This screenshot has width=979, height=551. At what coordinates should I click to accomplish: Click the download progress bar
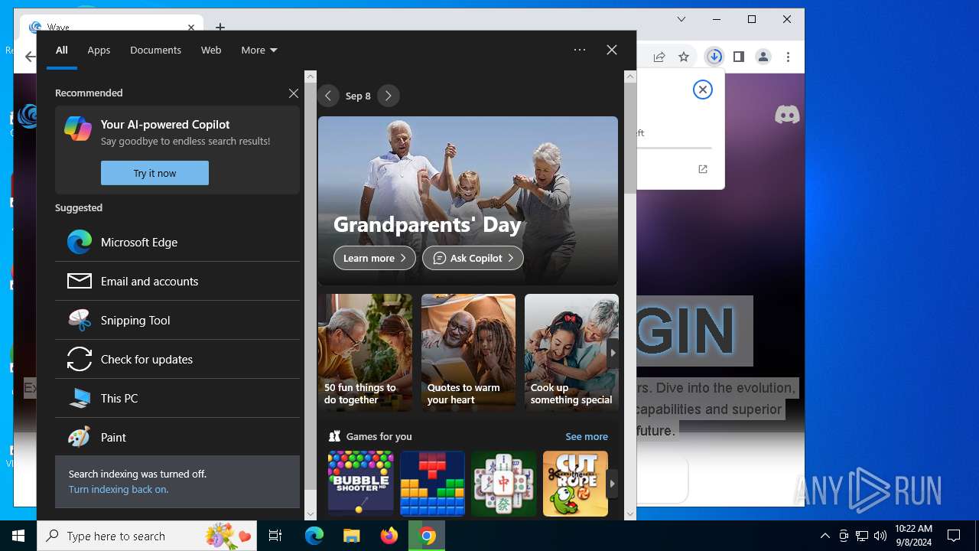(674, 148)
